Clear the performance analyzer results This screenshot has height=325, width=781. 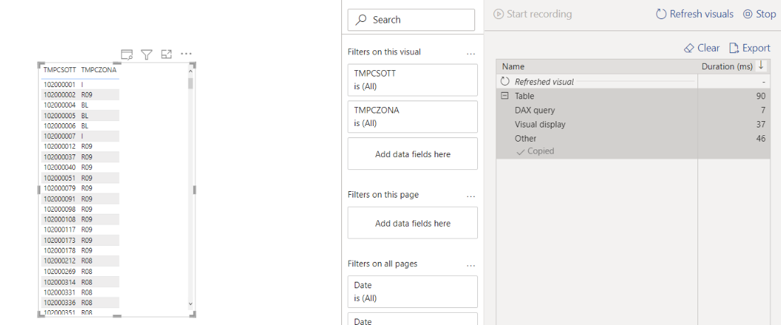[702, 47]
